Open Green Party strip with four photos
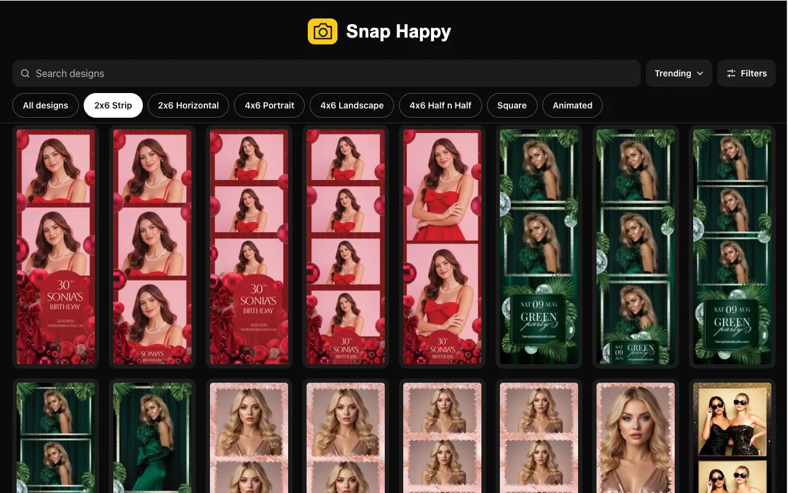Screen dimensions: 788x493 point(733,246)
